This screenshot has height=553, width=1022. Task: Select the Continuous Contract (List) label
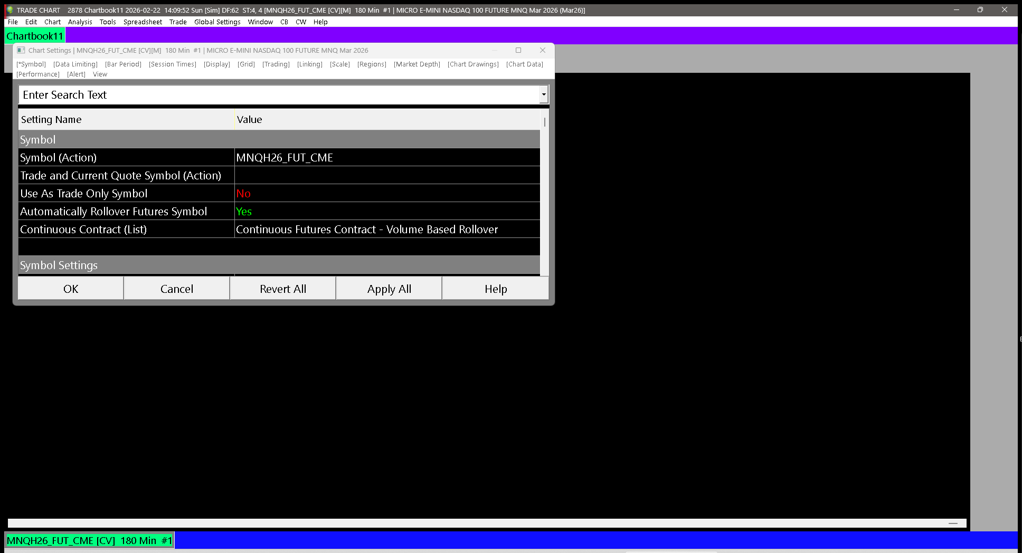tap(126, 229)
